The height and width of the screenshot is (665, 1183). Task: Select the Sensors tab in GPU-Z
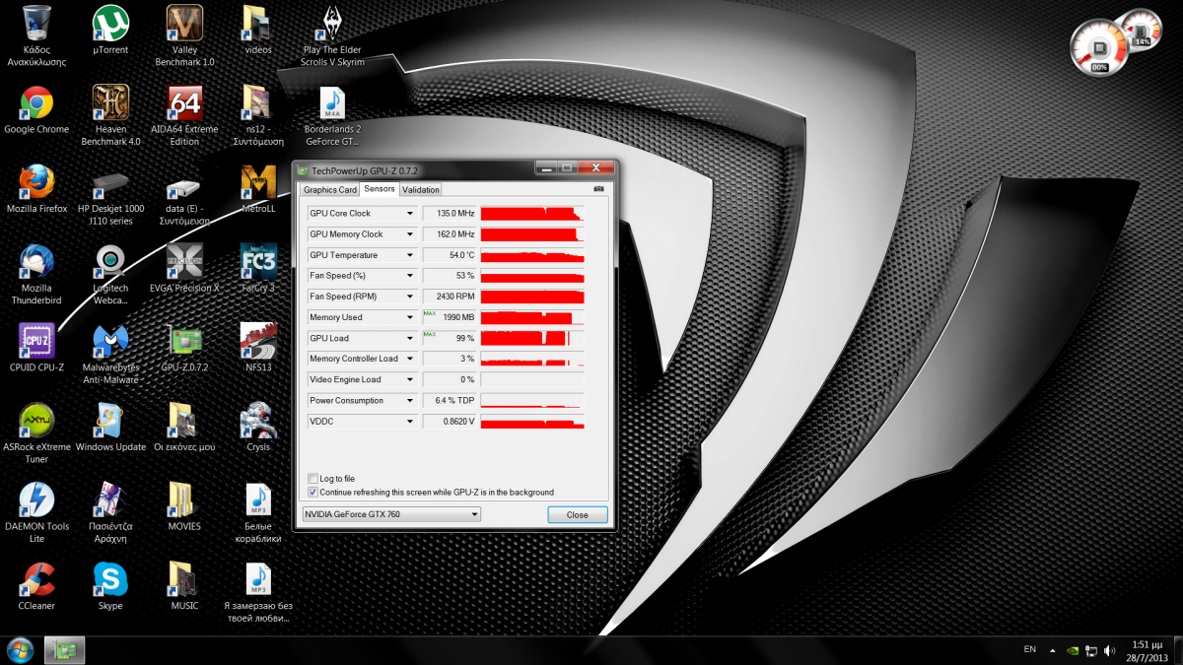coord(380,189)
